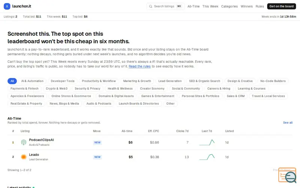Viewport: 300px width, 188px height.
Task: Click the Clicks 7d column header
Action: click(182, 131)
